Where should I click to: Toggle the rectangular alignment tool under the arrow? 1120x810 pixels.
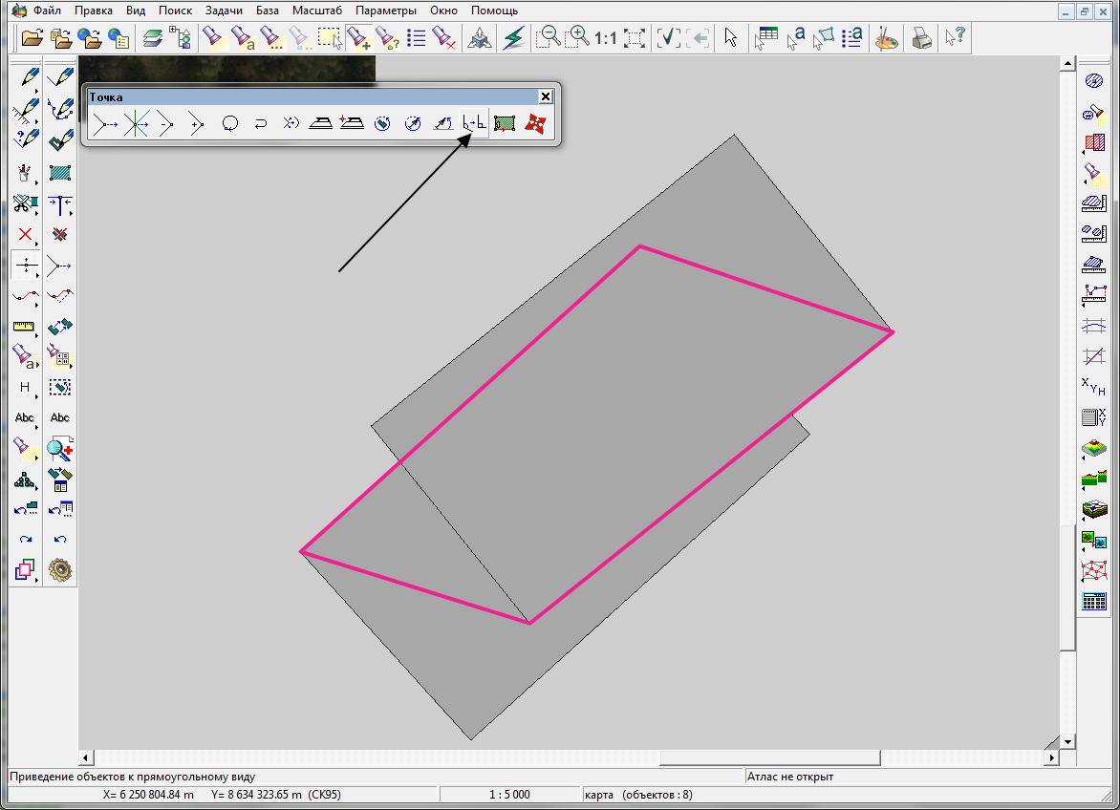tap(474, 123)
